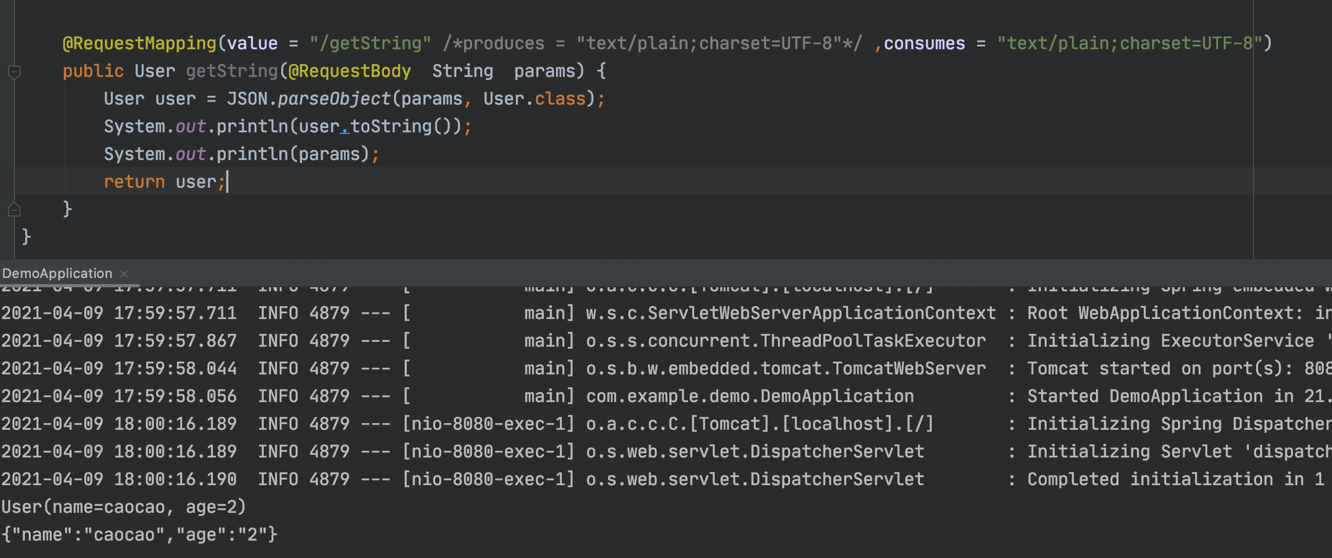Viewport: 1332px width, 558px height.
Task: Click the getString method name
Action: [231, 71]
